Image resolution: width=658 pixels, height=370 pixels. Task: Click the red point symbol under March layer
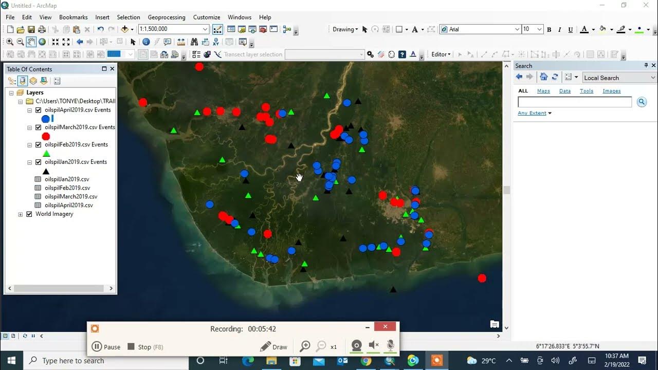46,136
